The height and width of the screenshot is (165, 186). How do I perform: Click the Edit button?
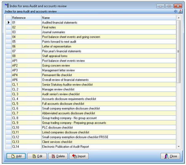[x=37, y=156]
